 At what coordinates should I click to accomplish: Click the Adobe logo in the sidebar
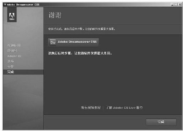[x=12, y=15]
